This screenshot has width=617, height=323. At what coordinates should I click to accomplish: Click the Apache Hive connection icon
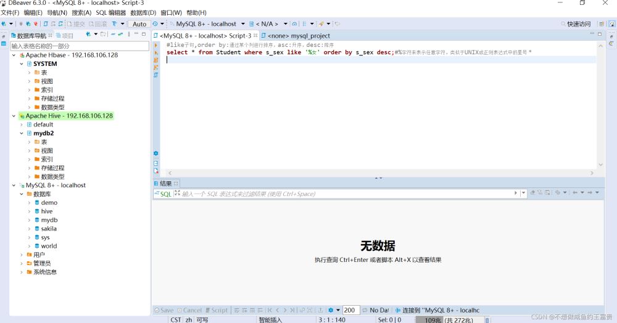click(22, 116)
